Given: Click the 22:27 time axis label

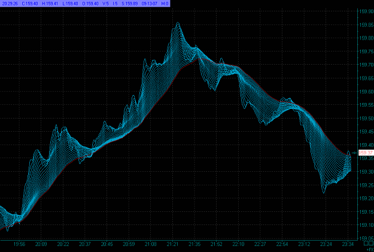Looking at the screenshot, I should coord(260,244).
